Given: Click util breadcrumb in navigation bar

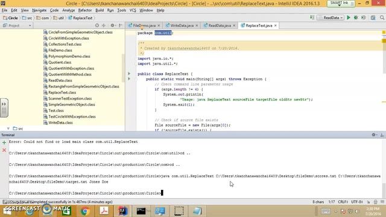Looking at the screenshot, I should 59,18.
